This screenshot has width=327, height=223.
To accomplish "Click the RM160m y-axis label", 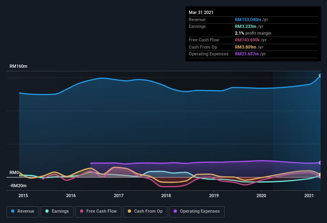I will [19, 66].
